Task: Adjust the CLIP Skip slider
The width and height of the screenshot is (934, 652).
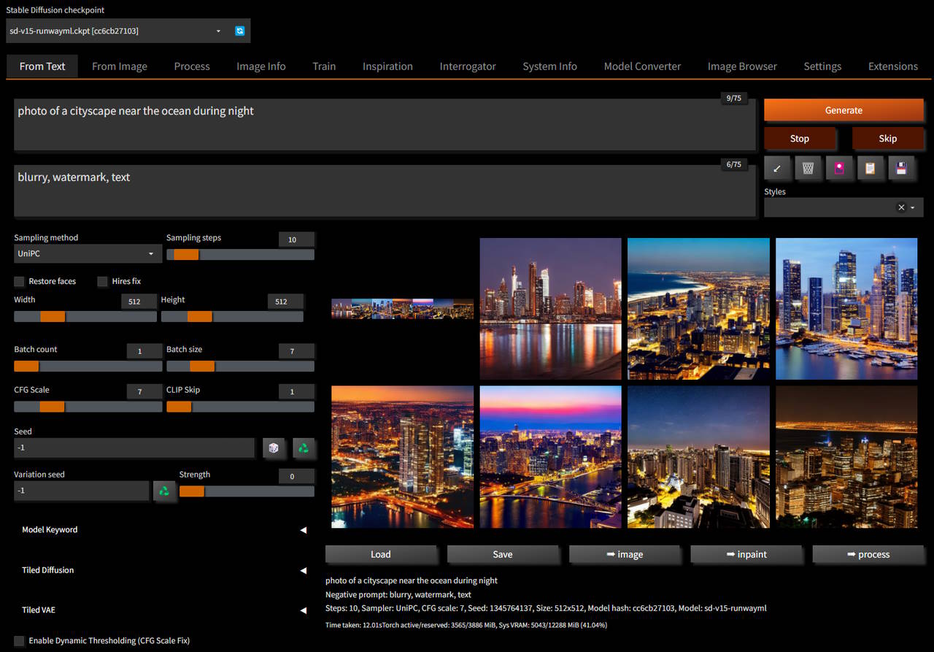Action: [240, 407]
